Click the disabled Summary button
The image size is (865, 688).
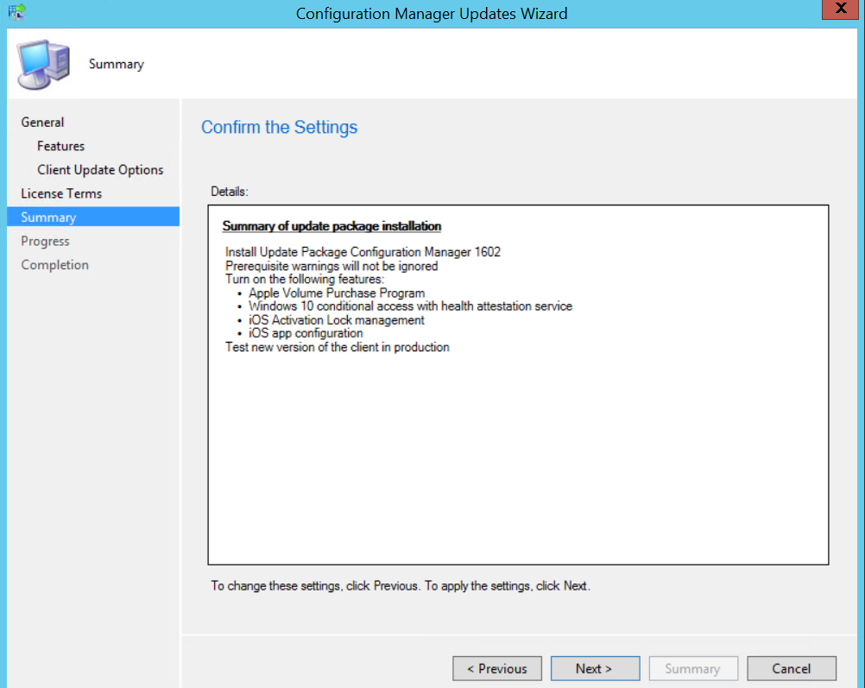693,668
